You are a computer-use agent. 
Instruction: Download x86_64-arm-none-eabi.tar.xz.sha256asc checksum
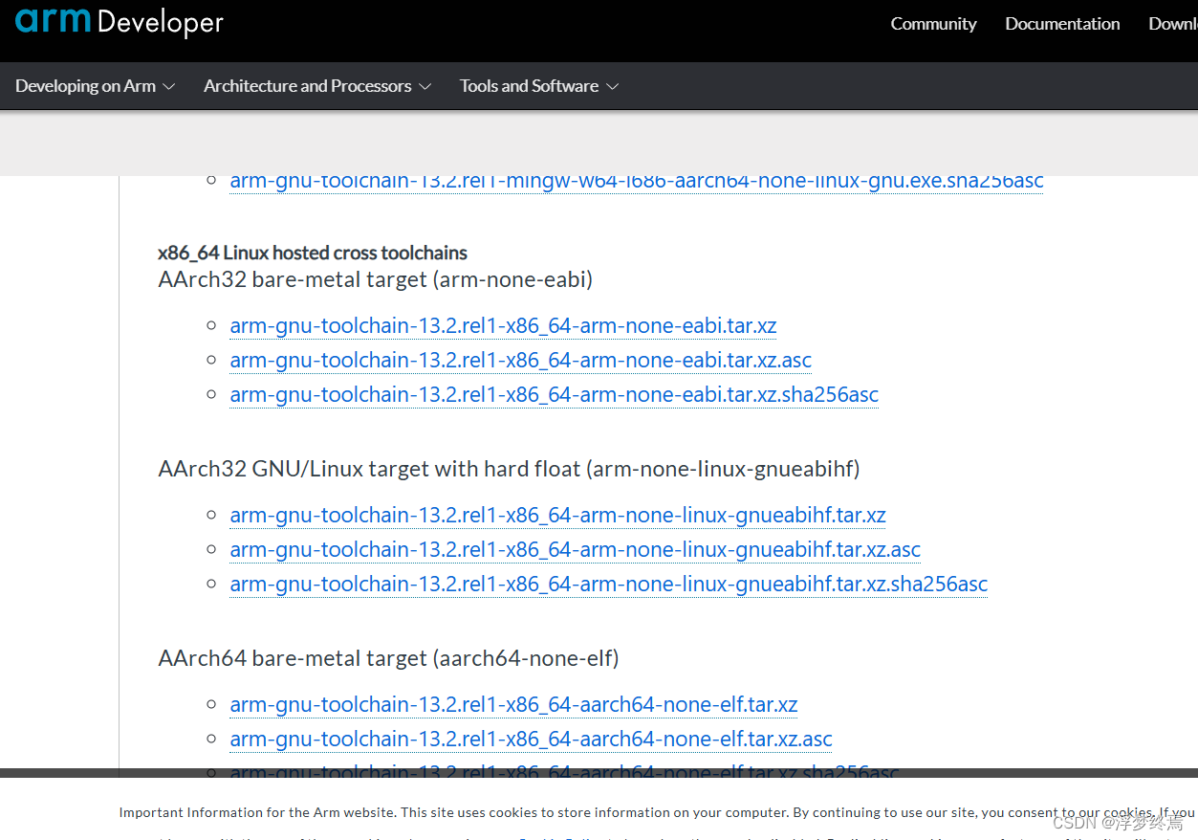pos(554,394)
